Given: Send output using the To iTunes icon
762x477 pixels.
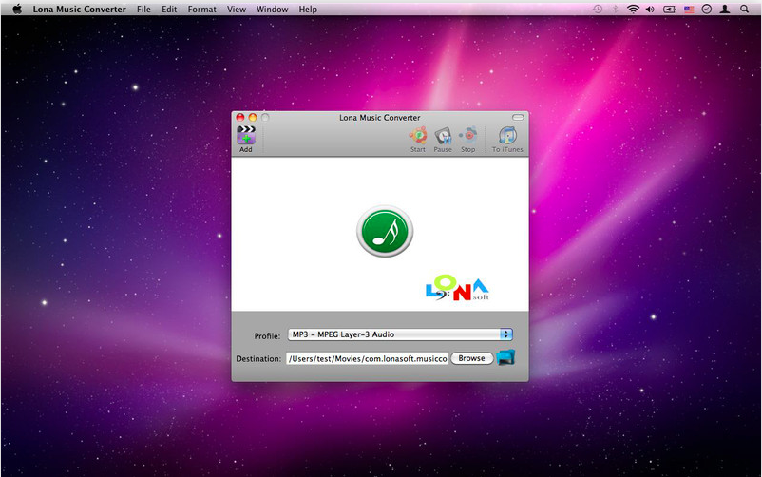Looking at the screenshot, I should pyautogui.click(x=507, y=136).
